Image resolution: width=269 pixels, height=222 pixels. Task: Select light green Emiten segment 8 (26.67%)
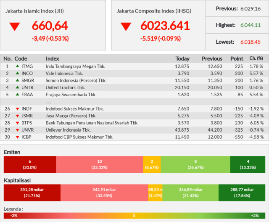coord(195,164)
